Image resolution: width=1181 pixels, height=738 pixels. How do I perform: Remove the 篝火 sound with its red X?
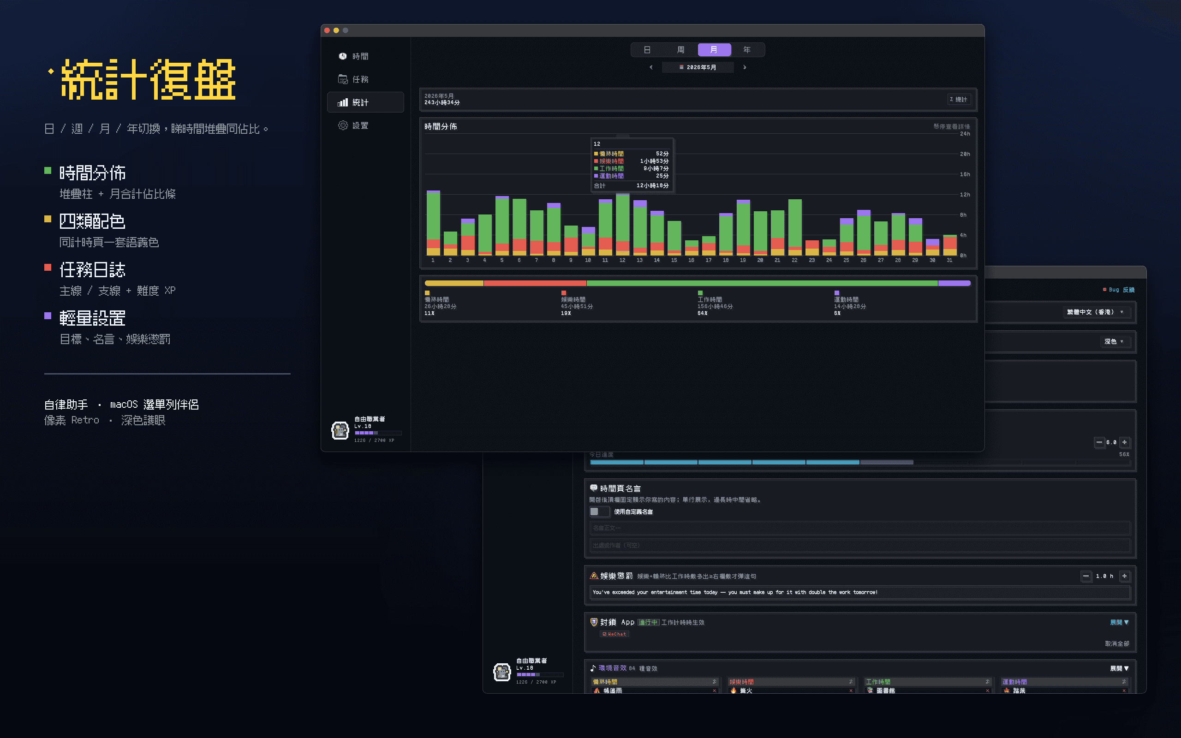(851, 690)
